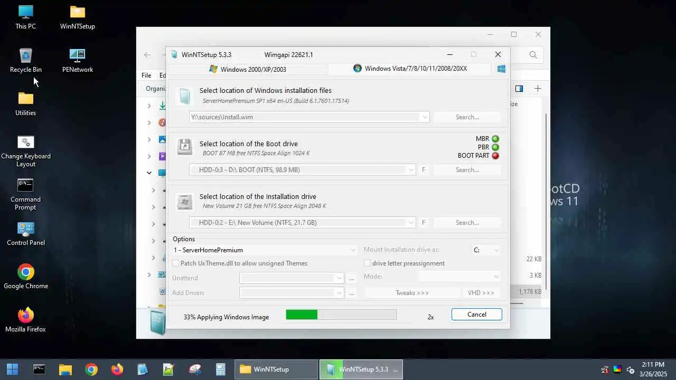Viewport: 676px width, 380px height.
Task: Open File menu in Explorer window
Action: tap(146, 75)
